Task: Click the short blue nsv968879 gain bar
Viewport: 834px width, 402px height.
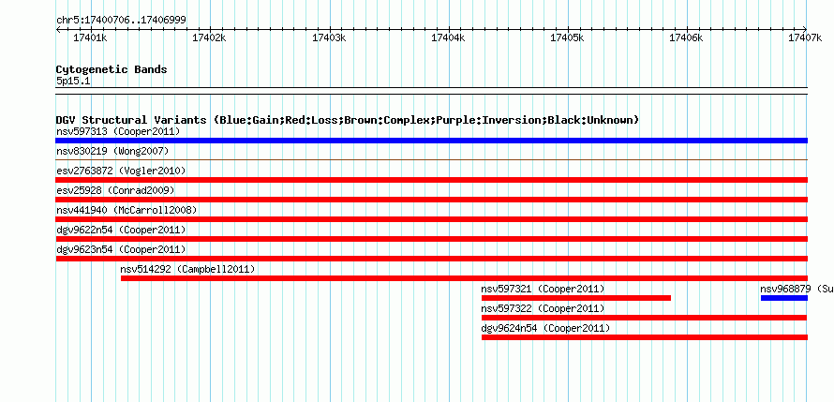Action: pos(784,298)
